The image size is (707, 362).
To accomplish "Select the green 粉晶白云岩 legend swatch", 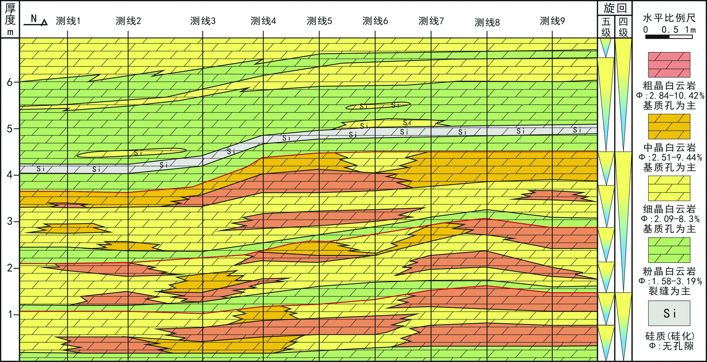I will [669, 250].
